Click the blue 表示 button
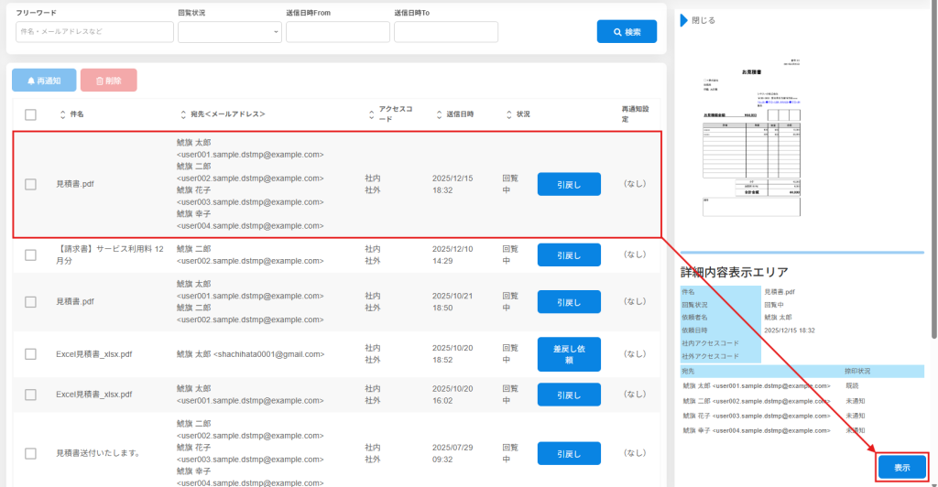 pyautogui.click(x=901, y=467)
